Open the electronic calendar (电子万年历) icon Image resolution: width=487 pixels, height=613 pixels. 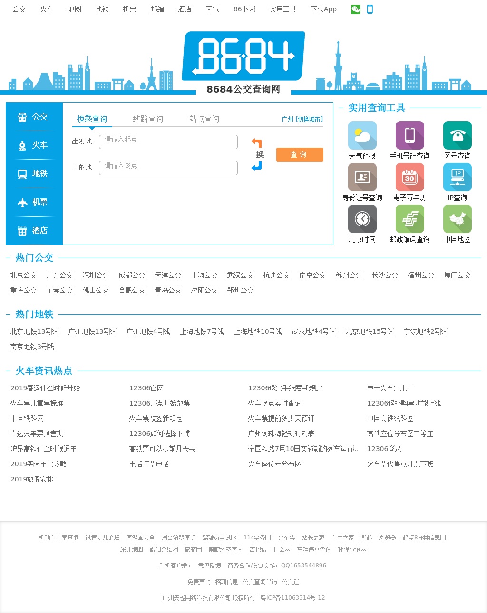pyautogui.click(x=410, y=177)
